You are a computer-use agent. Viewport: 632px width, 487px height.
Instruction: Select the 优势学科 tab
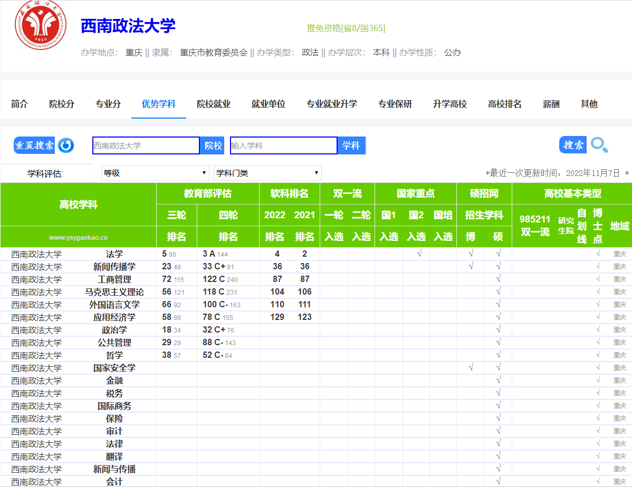pyautogui.click(x=159, y=104)
